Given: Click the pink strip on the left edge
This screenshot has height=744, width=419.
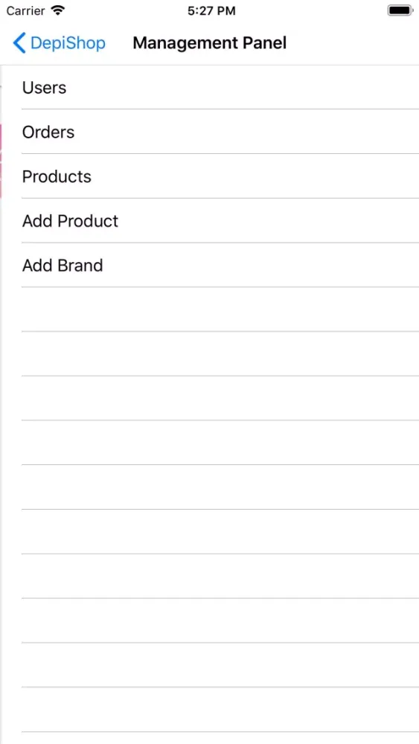Looking at the screenshot, I should pos(1,161).
